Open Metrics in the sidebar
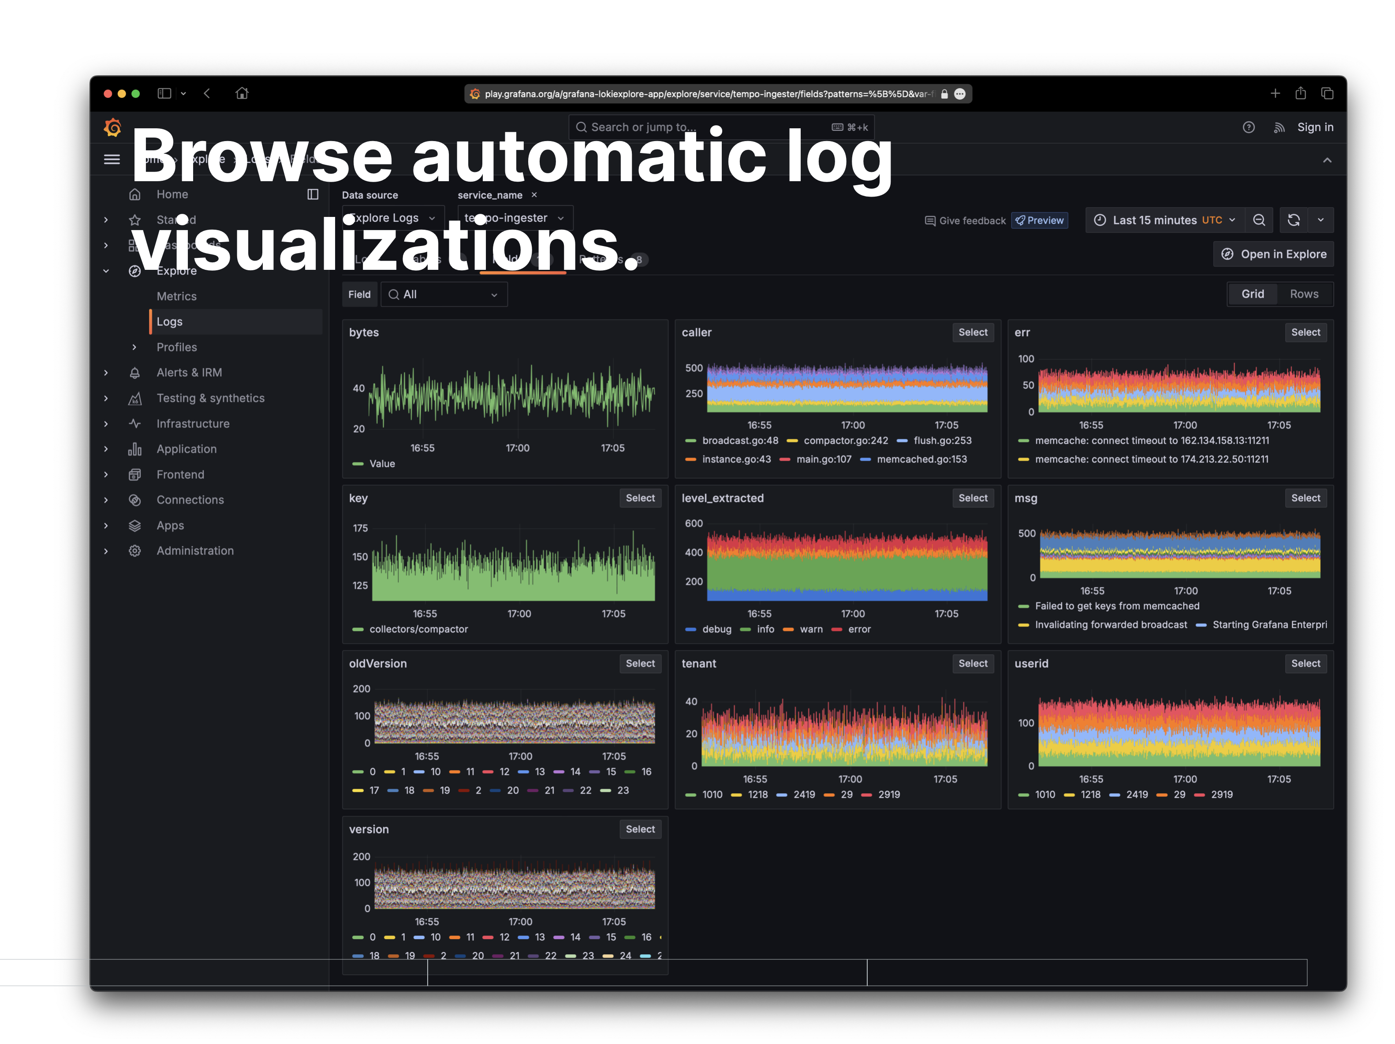This screenshot has width=1395, height=1044. (177, 296)
